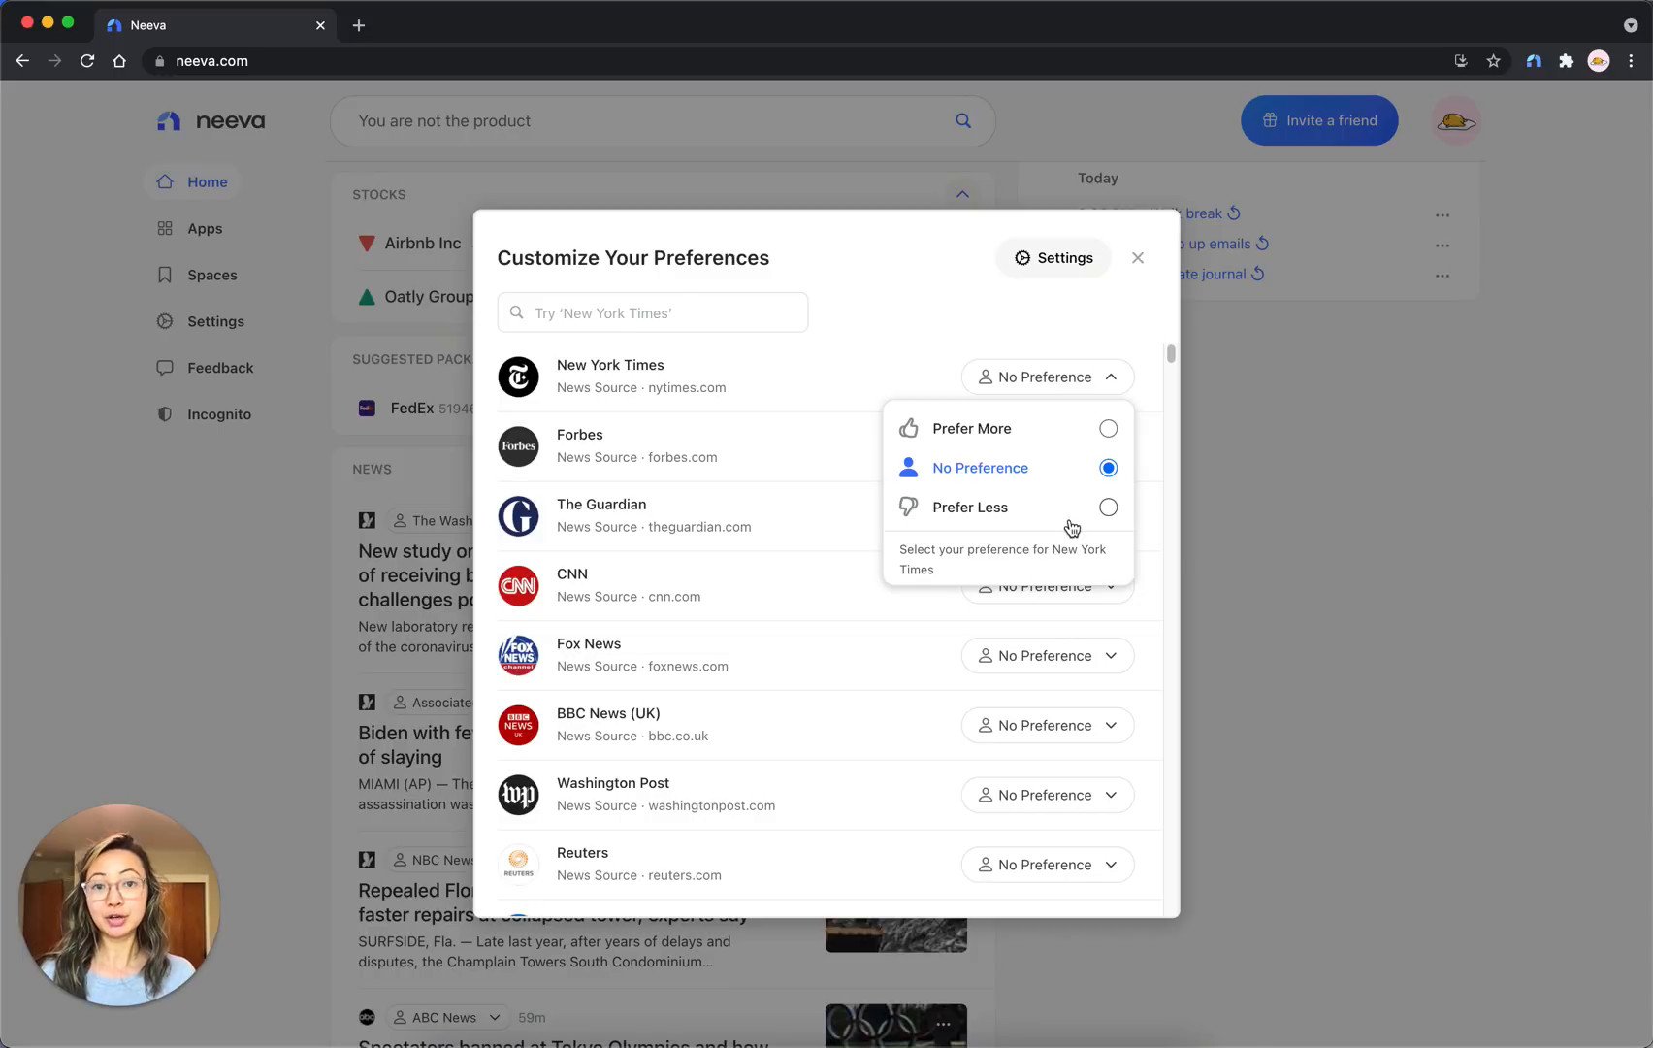Click the Washington Post logo icon
The height and width of the screenshot is (1048, 1653).
pyautogui.click(x=518, y=796)
